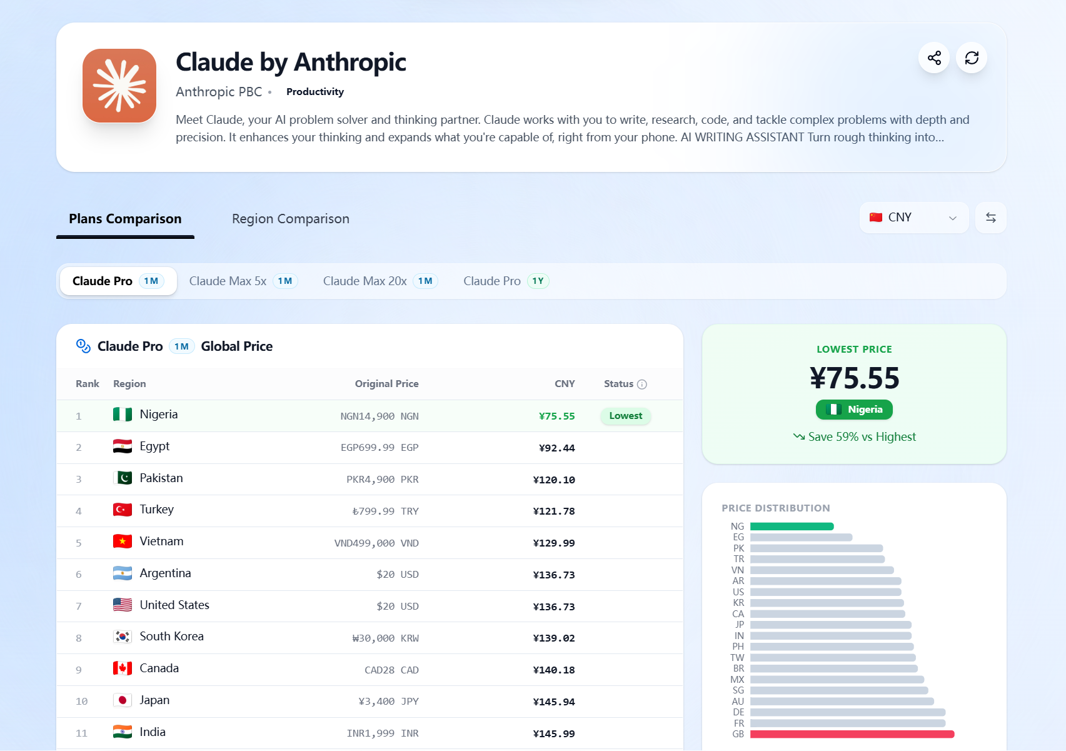
Task: Click the Vietnam flag icon
Action: 123,542
